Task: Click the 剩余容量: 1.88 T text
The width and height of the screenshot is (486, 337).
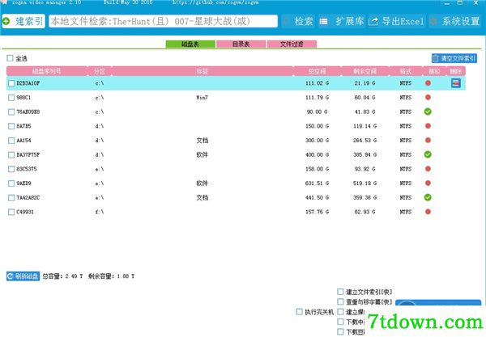Action: [111, 276]
